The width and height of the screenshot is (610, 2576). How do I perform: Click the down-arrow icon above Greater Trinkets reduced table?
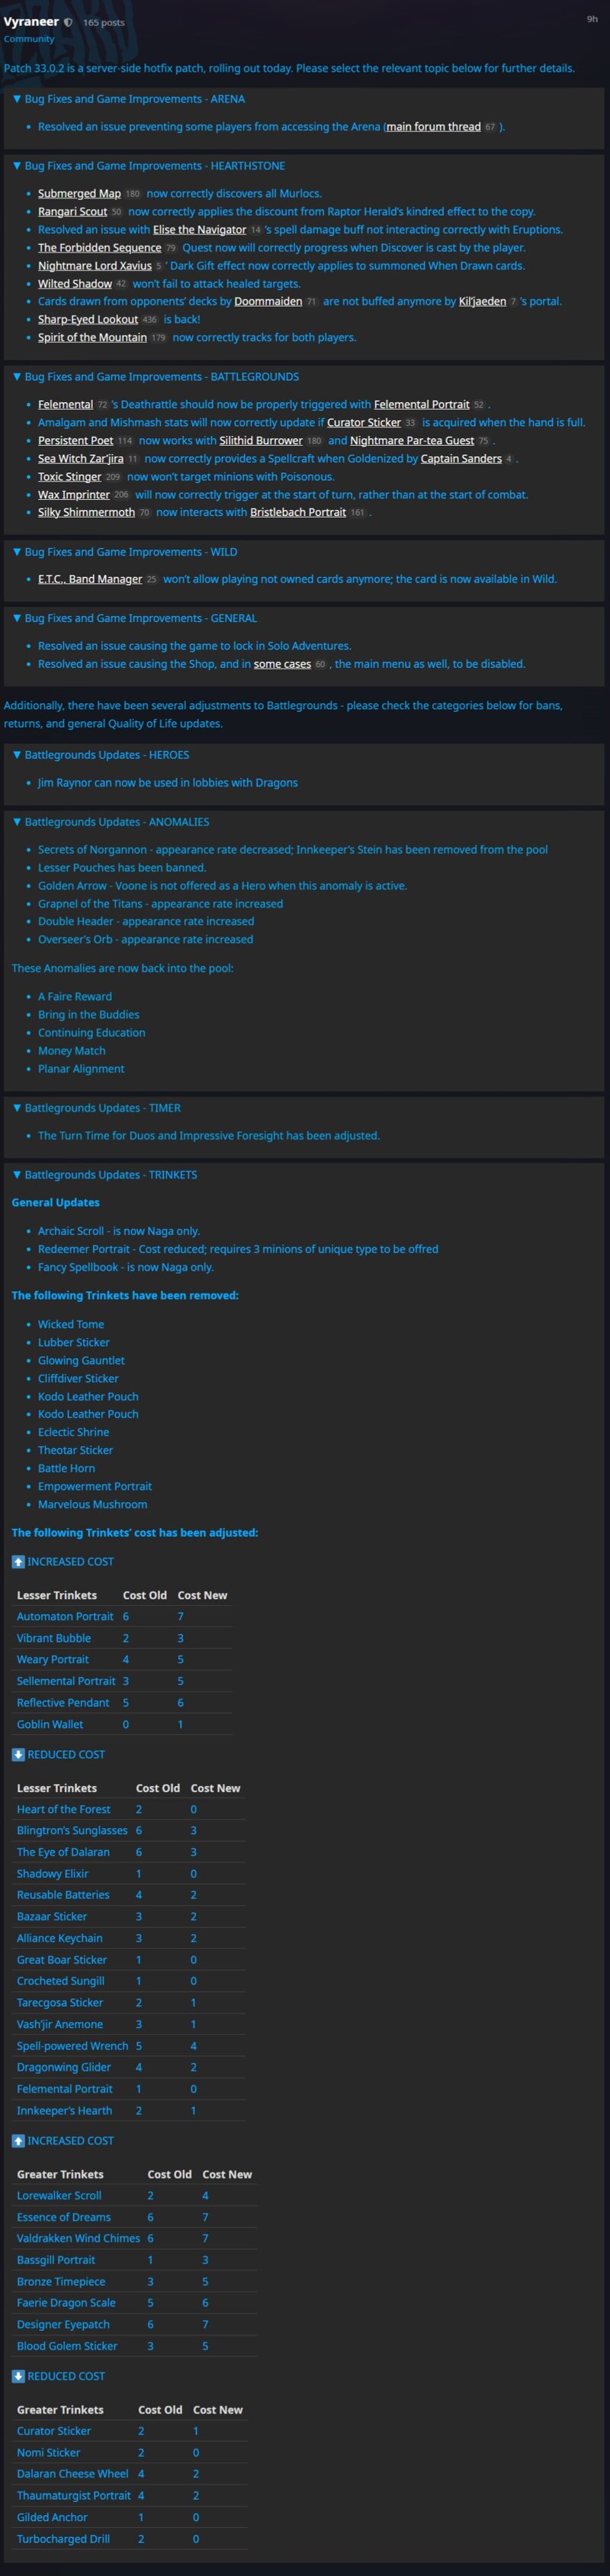click(x=18, y=2376)
